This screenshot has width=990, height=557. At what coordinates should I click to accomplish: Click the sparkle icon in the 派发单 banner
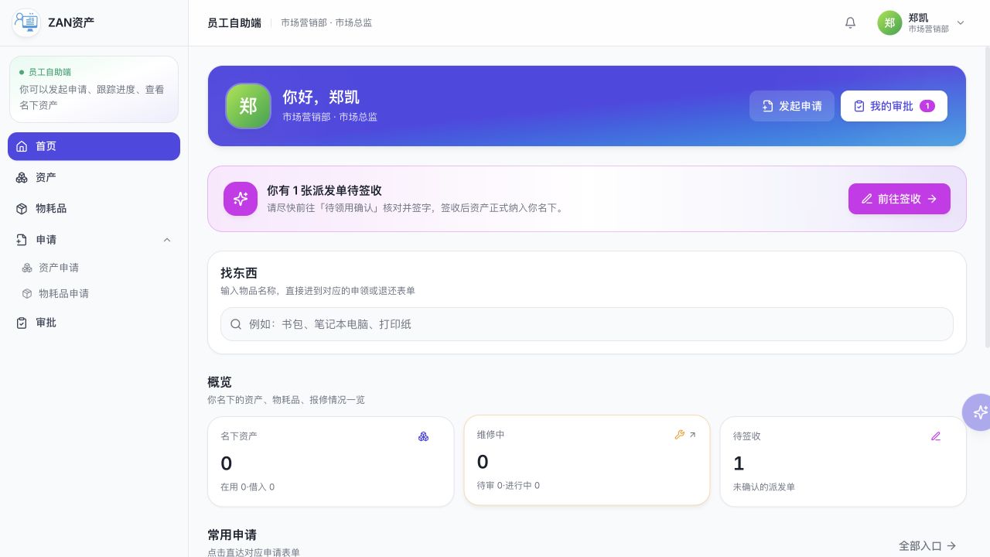pos(241,199)
